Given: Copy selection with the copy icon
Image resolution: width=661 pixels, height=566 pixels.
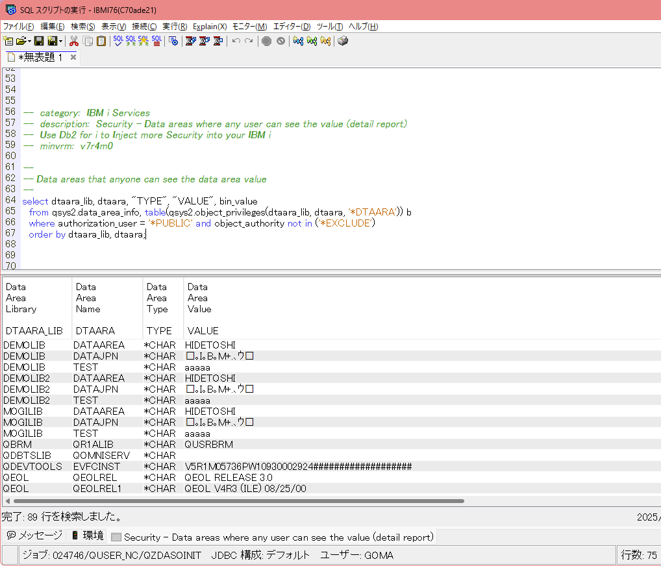Looking at the screenshot, I should (88, 41).
